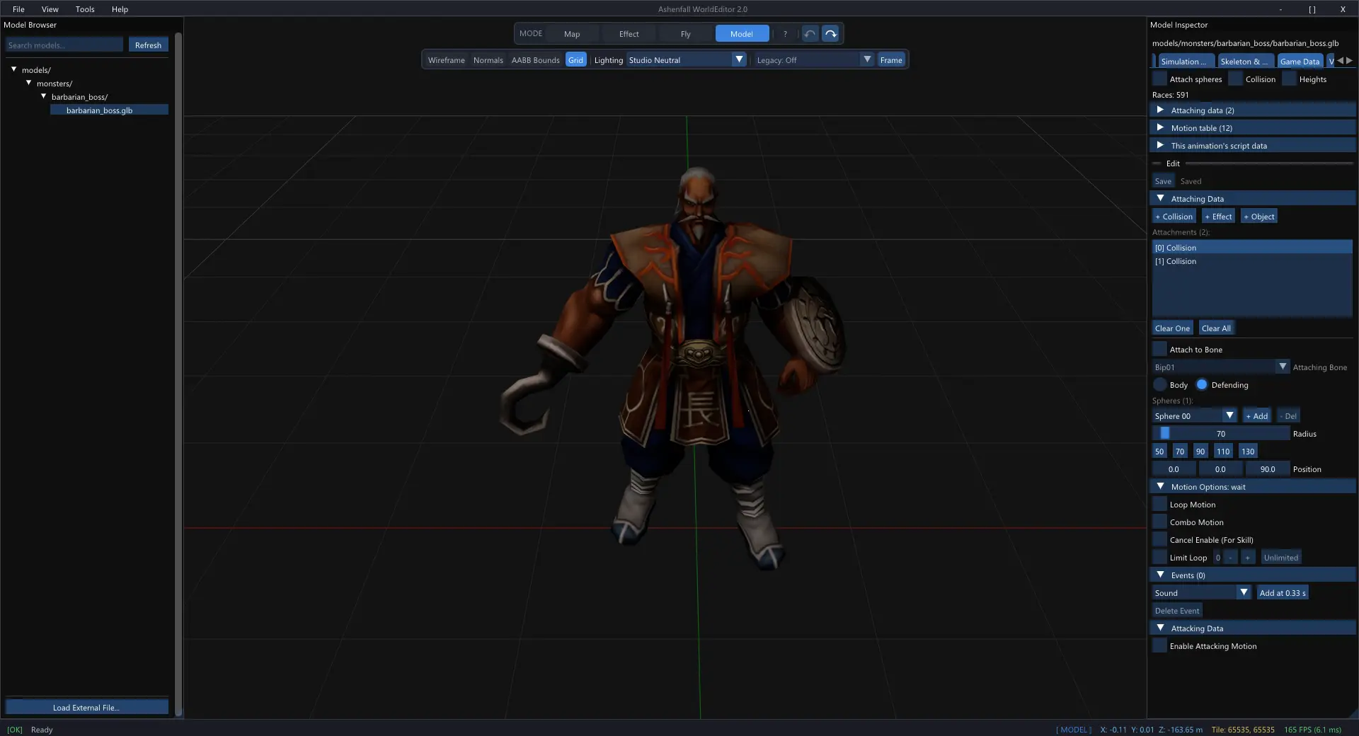Collapse the monsters/ tree folder

[x=29, y=83]
